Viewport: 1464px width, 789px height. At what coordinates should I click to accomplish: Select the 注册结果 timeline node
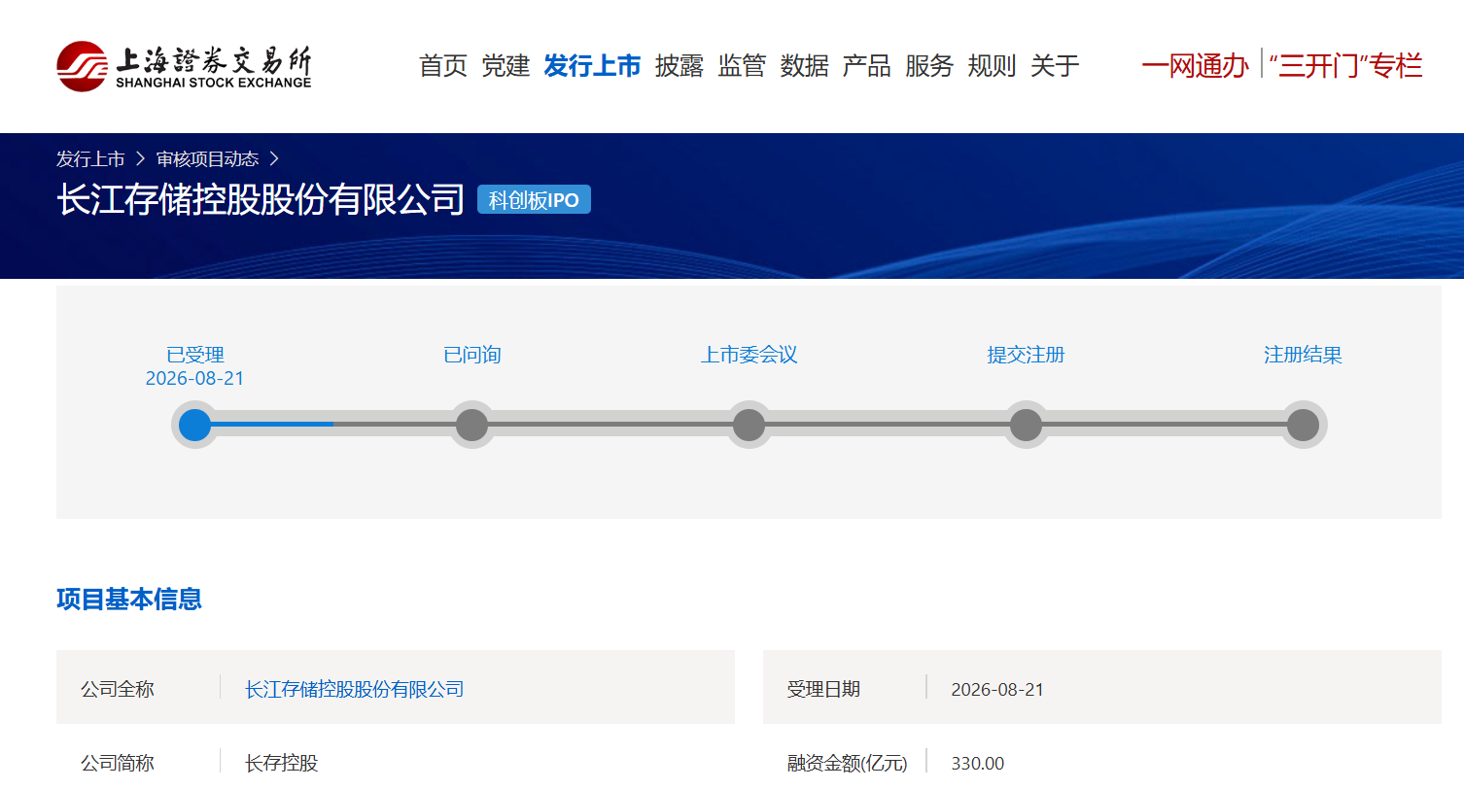[x=1303, y=425]
